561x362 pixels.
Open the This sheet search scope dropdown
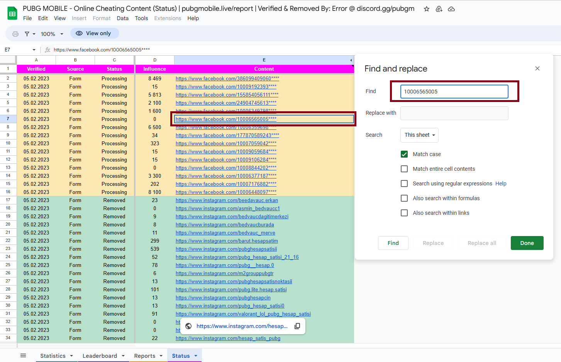click(x=419, y=135)
